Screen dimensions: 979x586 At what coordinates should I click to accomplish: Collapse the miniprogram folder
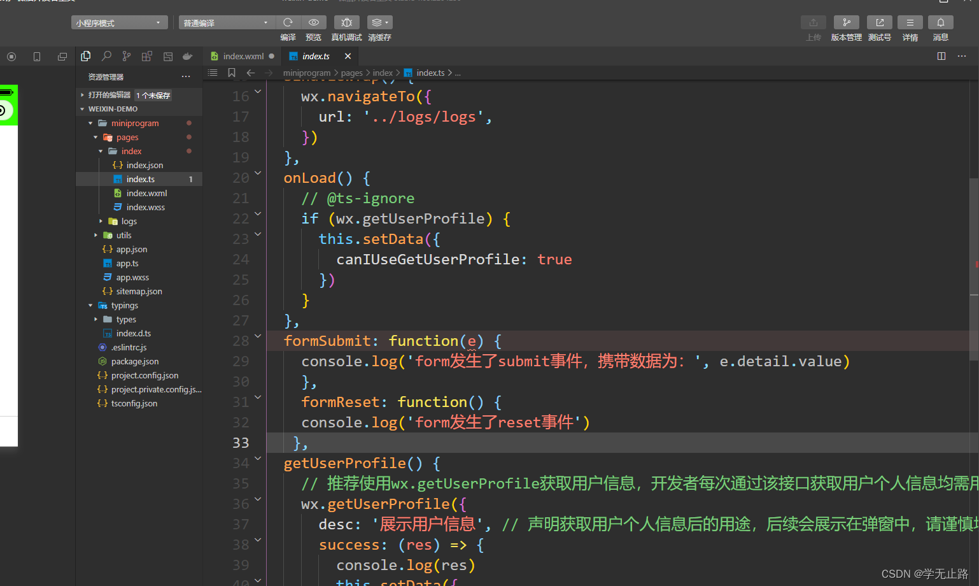coord(90,123)
